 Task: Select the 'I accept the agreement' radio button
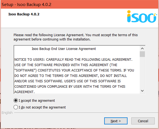click(16, 100)
